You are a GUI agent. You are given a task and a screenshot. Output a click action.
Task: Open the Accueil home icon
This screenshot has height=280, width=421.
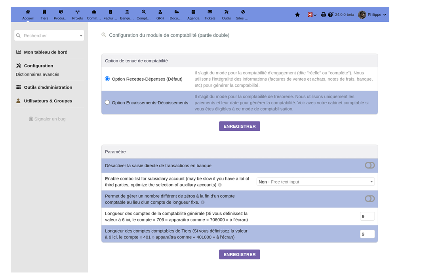pyautogui.click(x=28, y=12)
